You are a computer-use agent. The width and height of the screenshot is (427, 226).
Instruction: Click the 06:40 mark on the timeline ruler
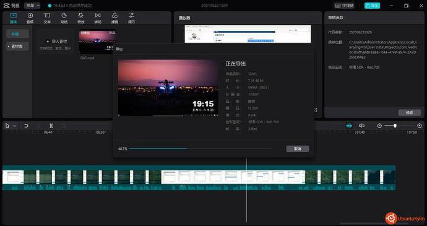tap(48, 133)
